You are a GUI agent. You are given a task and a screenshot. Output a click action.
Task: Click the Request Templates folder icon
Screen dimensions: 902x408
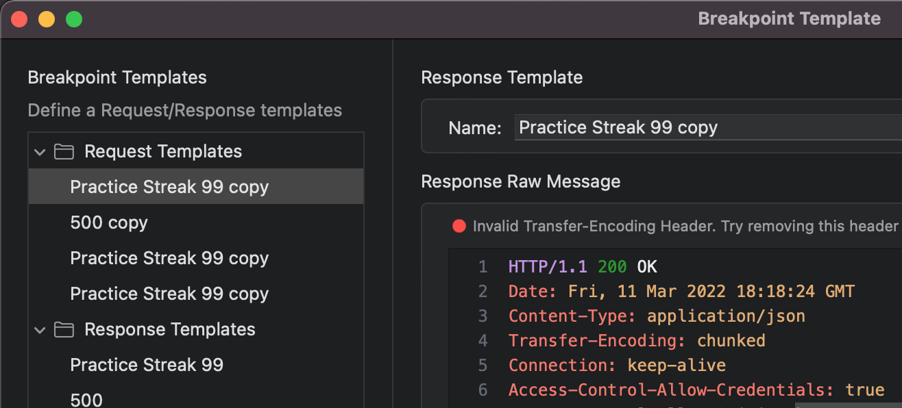point(64,151)
